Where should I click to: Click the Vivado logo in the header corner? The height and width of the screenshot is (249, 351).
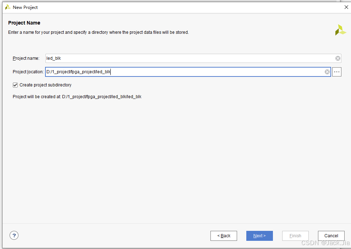pos(340,30)
